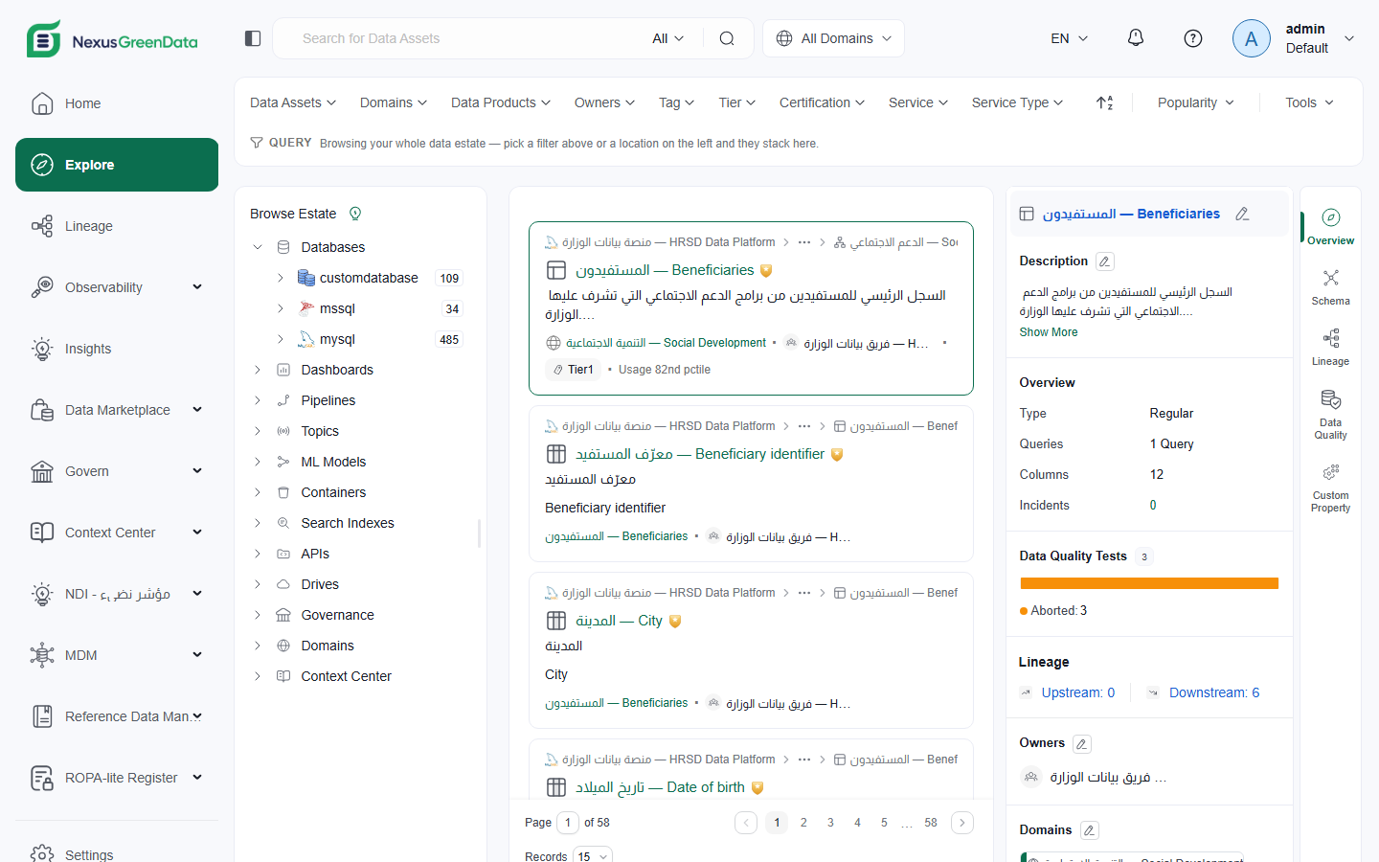Open Home in the sidebar
Viewport: 1379px width, 862px height.
pos(117,103)
